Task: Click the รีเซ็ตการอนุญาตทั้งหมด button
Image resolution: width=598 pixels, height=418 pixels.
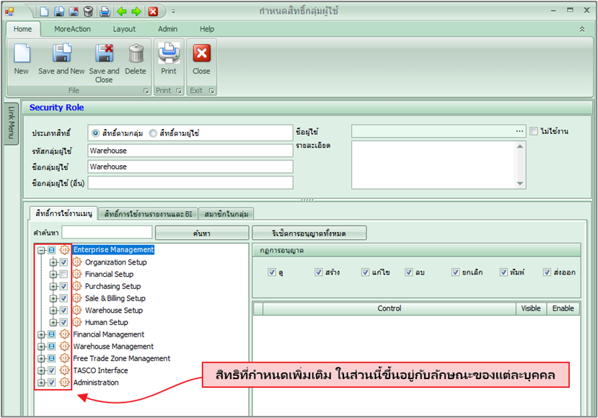Action: 309,233
